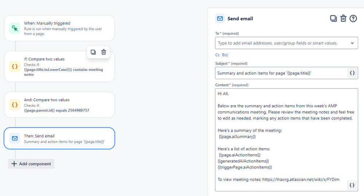The height and width of the screenshot is (196, 364).
Task: Duplicate the If: Compare two values component
Action: click(93, 52)
